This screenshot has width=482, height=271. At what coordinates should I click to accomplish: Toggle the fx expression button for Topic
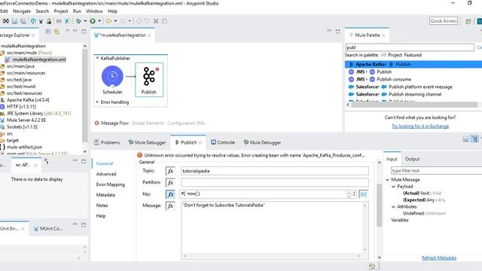[x=170, y=171]
